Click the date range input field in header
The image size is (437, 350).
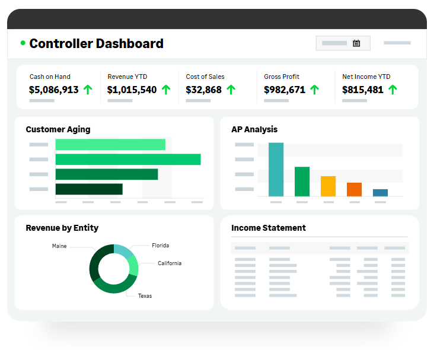click(343, 43)
